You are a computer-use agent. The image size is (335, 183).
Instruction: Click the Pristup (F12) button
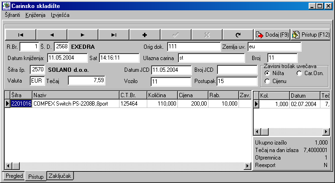[x=311, y=35]
